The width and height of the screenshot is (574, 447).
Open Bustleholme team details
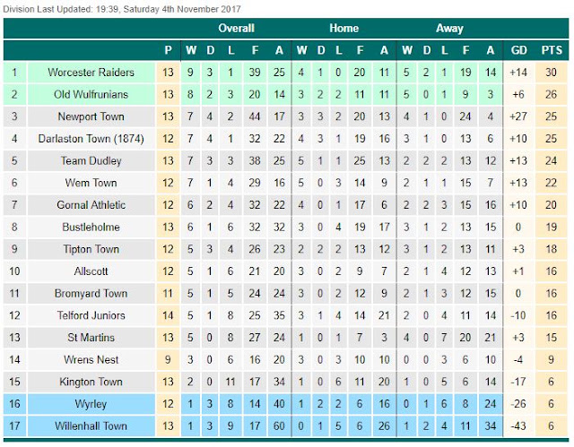(91, 227)
